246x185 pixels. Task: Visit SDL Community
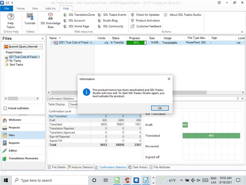[110, 26]
